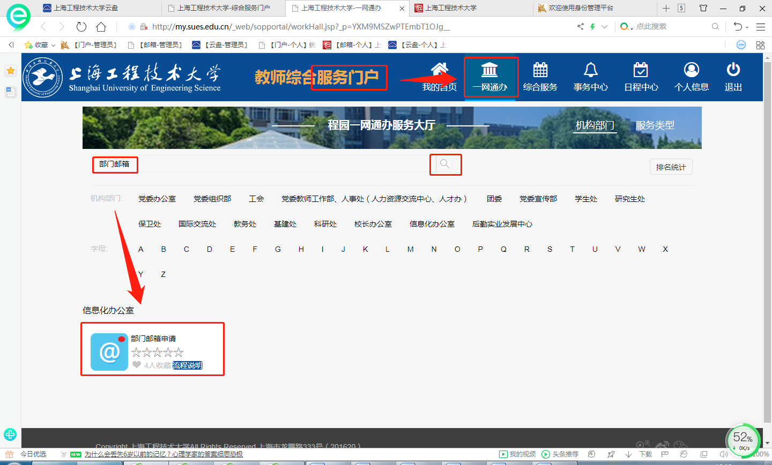Click the 退出 power icon to log out
The width and height of the screenshot is (772, 465).
(x=733, y=70)
